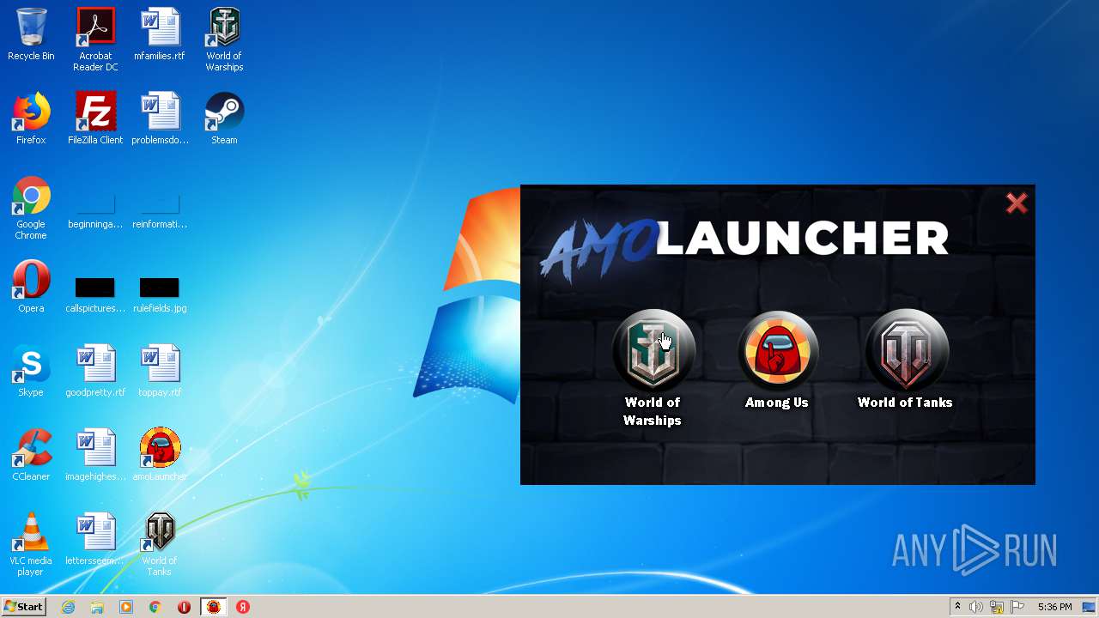Select Acrobat Reader DC desktop shortcut
The width and height of the screenshot is (1099, 618).
(x=95, y=39)
